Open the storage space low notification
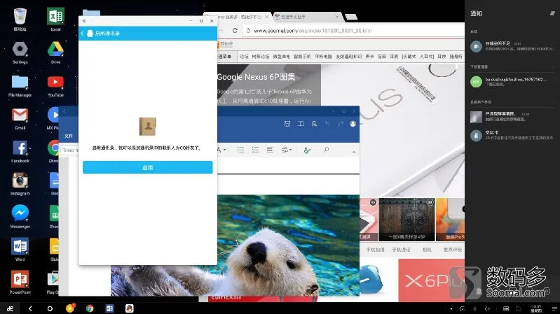This screenshot has width=560, height=314. pos(512,46)
